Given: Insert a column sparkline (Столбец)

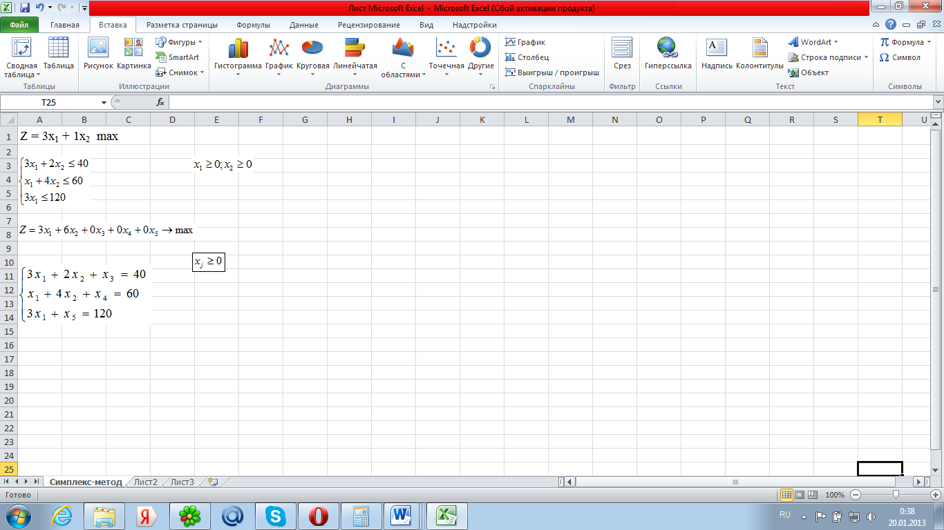Looking at the screenshot, I should point(527,57).
